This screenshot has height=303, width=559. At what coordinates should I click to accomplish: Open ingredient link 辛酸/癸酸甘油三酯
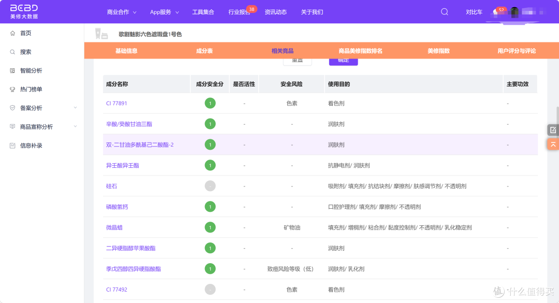129,124
